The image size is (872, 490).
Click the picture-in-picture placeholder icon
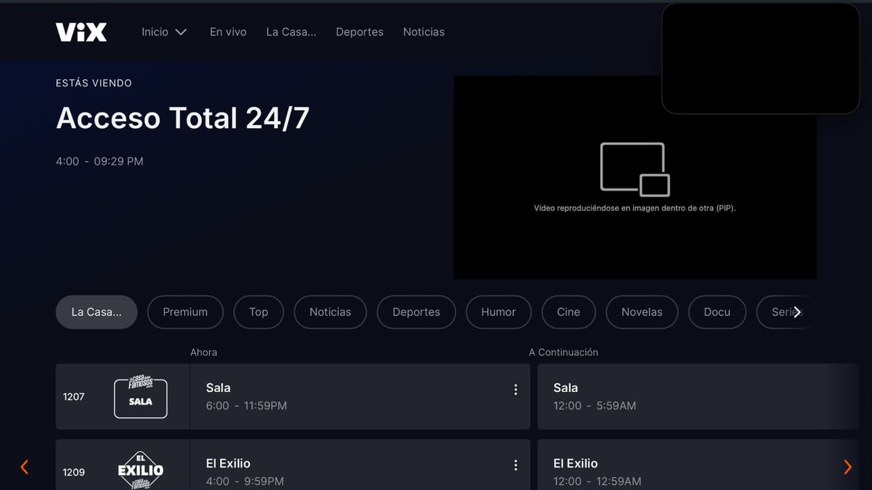coord(635,169)
